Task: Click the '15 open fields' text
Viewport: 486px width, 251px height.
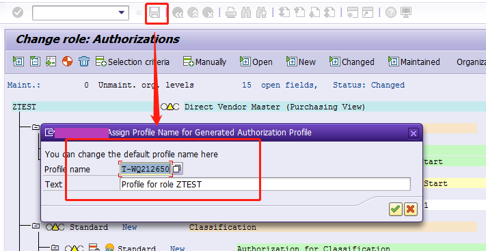Action: (x=280, y=85)
